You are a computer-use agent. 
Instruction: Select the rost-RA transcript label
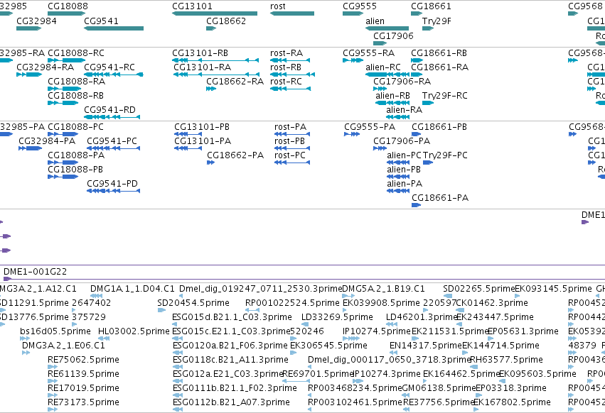pyautogui.click(x=287, y=53)
